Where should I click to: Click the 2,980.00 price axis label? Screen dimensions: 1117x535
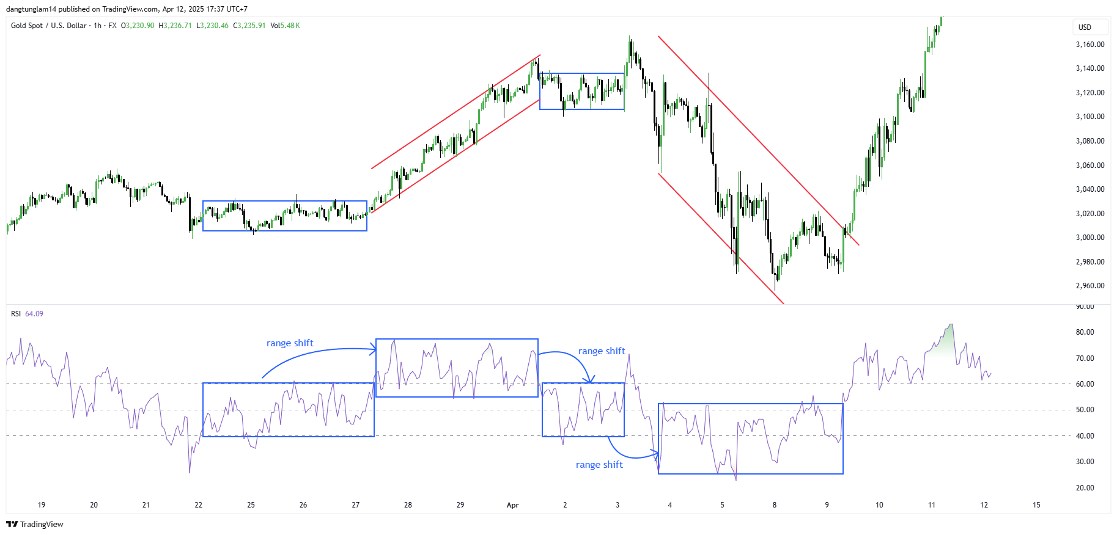point(1090,262)
